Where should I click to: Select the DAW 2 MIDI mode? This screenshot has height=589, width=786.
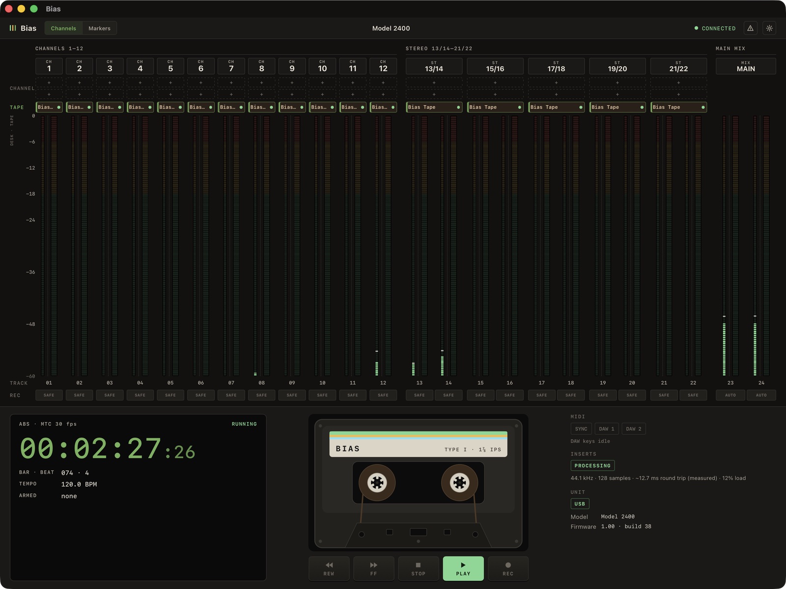634,429
